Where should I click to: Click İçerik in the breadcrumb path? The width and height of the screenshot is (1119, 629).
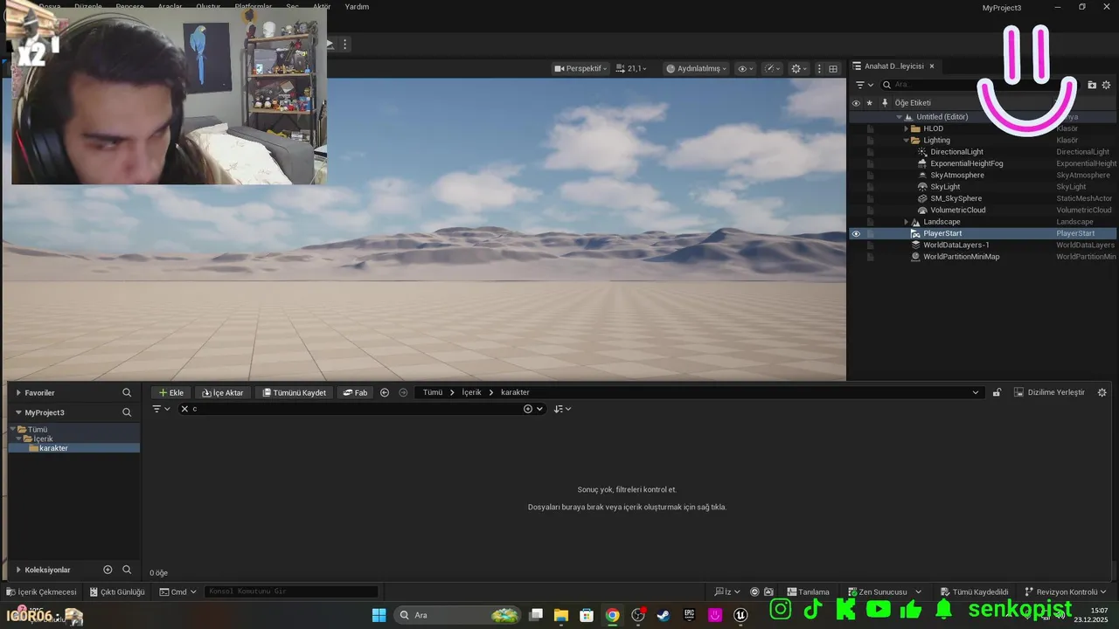pyautogui.click(x=472, y=393)
